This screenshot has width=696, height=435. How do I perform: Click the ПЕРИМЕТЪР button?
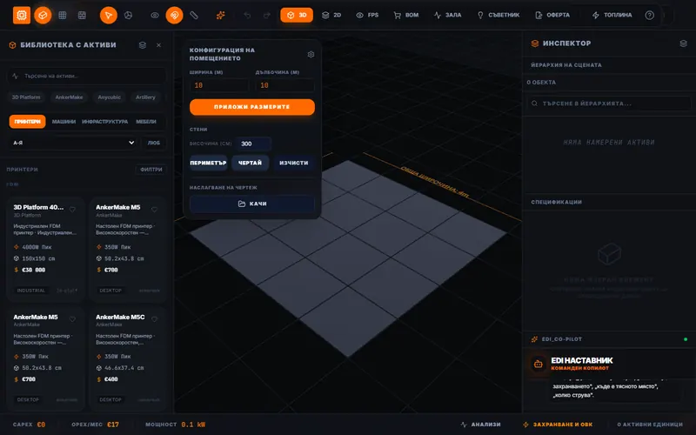pos(208,163)
